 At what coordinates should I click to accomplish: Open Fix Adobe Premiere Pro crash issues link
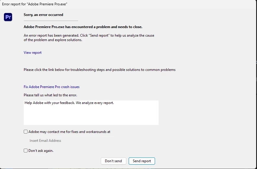52,87
